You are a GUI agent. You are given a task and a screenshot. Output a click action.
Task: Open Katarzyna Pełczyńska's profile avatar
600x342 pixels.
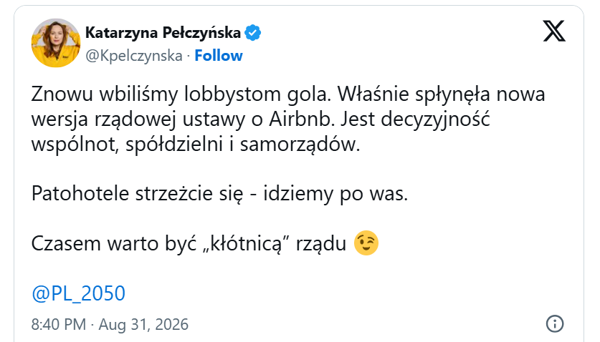tap(56, 43)
